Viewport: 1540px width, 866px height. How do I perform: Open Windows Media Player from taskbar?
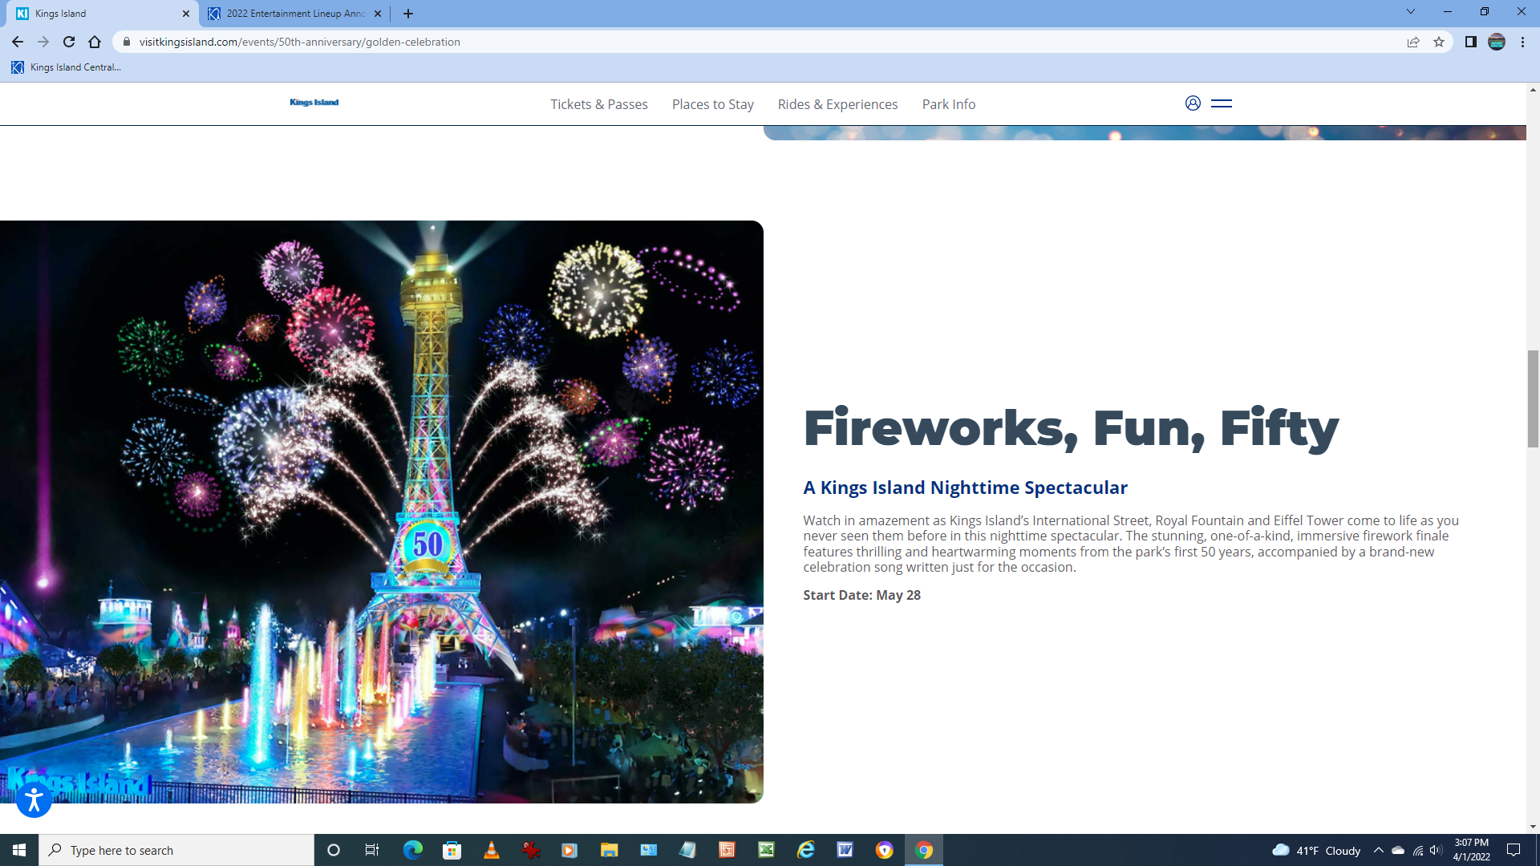[569, 850]
